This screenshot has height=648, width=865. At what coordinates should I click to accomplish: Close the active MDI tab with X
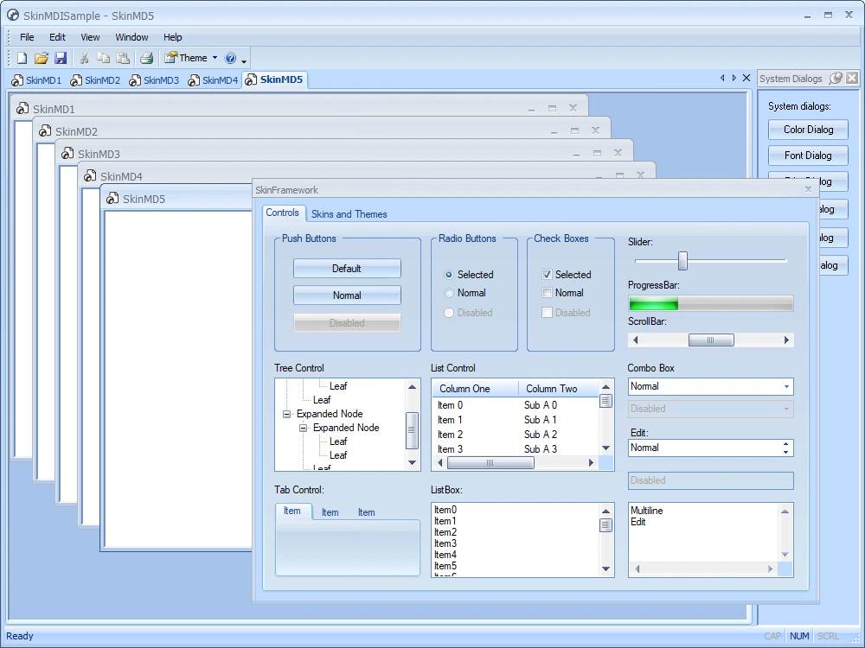coord(746,78)
